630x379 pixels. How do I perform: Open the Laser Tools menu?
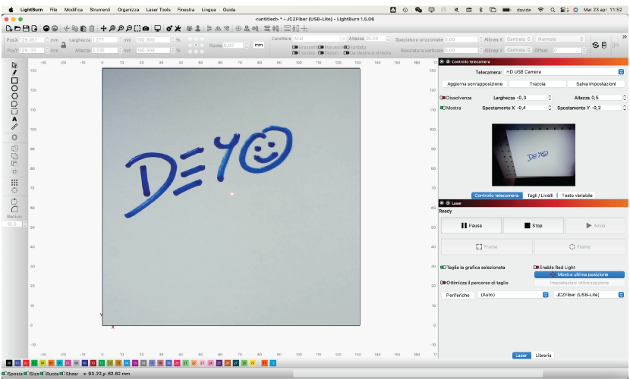[x=159, y=10]
